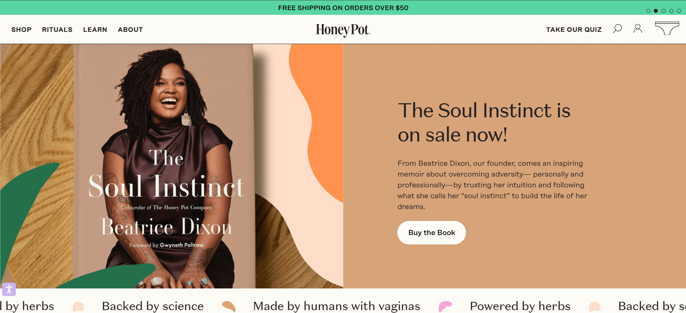The height and width of the screenshot is (313, 686).
Task: Click the account person icon
Action: click(x=638, y=29)
